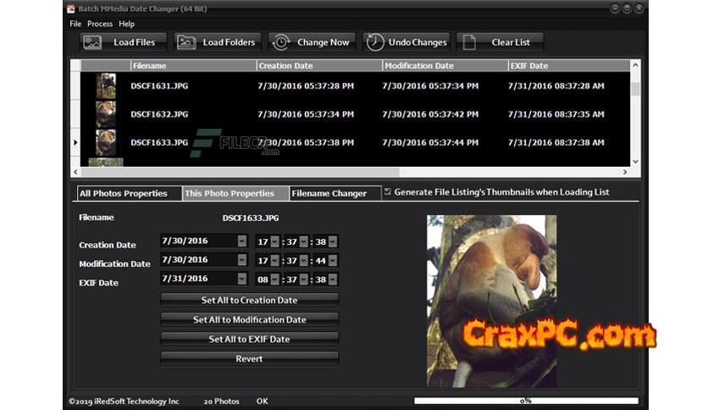Expand the EXIF Date calendar dropdown

[242, 279]
